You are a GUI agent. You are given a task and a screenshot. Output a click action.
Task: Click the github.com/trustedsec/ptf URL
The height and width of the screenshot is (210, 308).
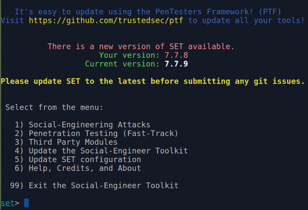tap(106, 21)
